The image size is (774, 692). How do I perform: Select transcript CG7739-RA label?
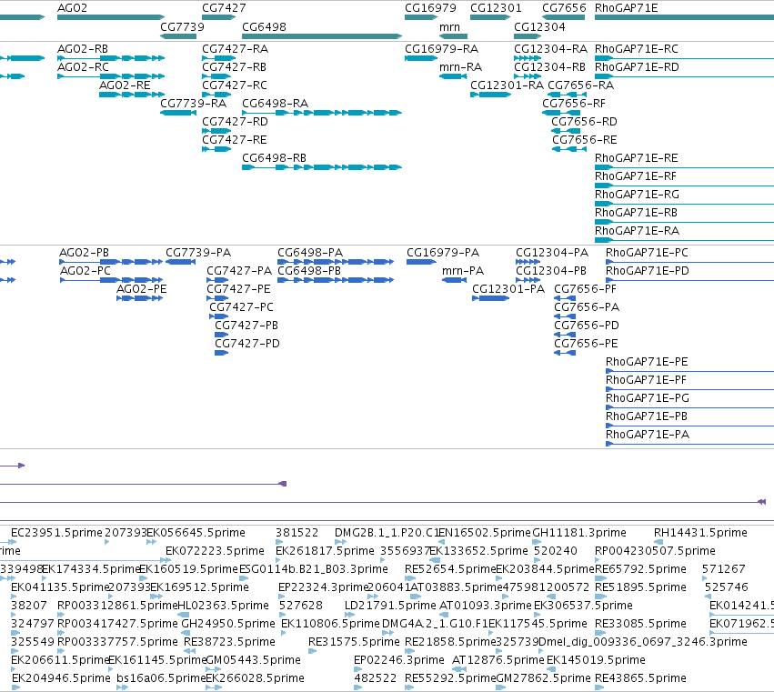click(194, 104)
